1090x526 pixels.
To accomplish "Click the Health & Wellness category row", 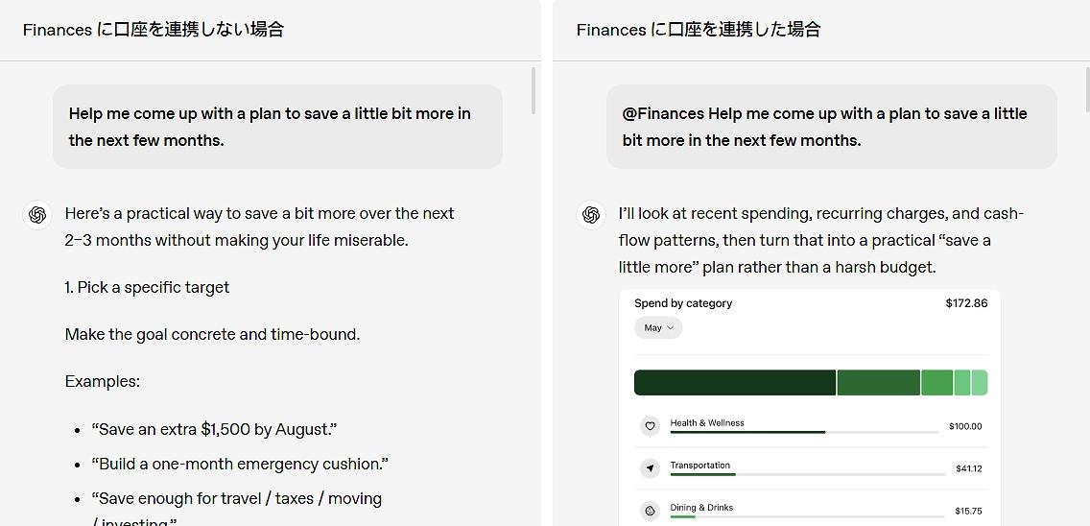I will tap(811, 426).
